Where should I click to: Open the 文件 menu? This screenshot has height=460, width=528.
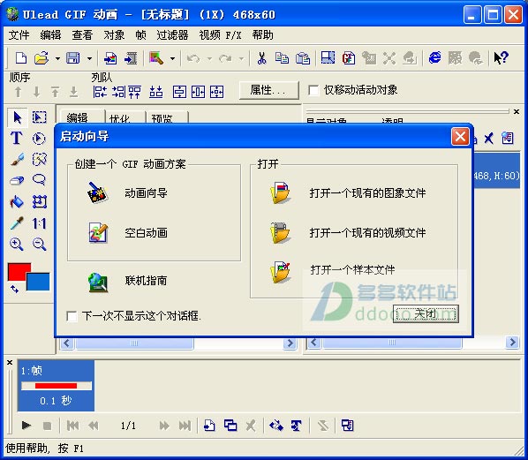[19, 35]
